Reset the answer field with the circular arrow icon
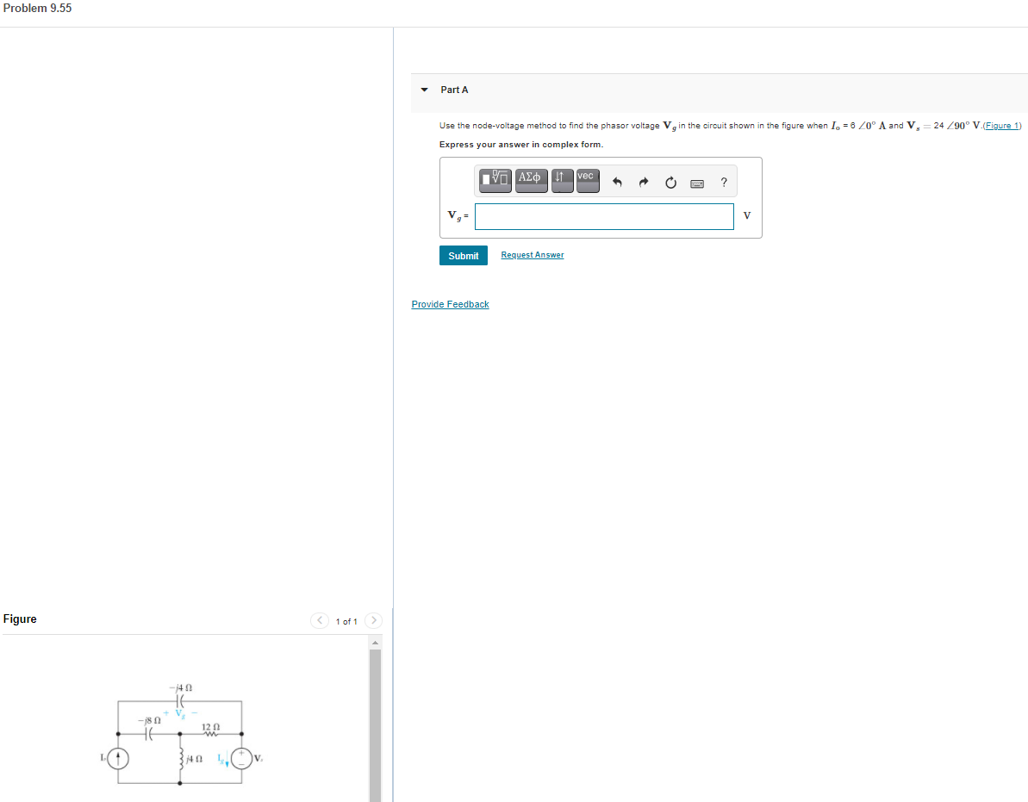The image size is (1028, 802). click(x=670, y=182)
